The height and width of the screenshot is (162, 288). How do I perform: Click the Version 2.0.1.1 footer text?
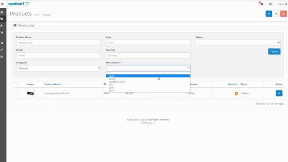pyautogui.click(x=148, y=123)
